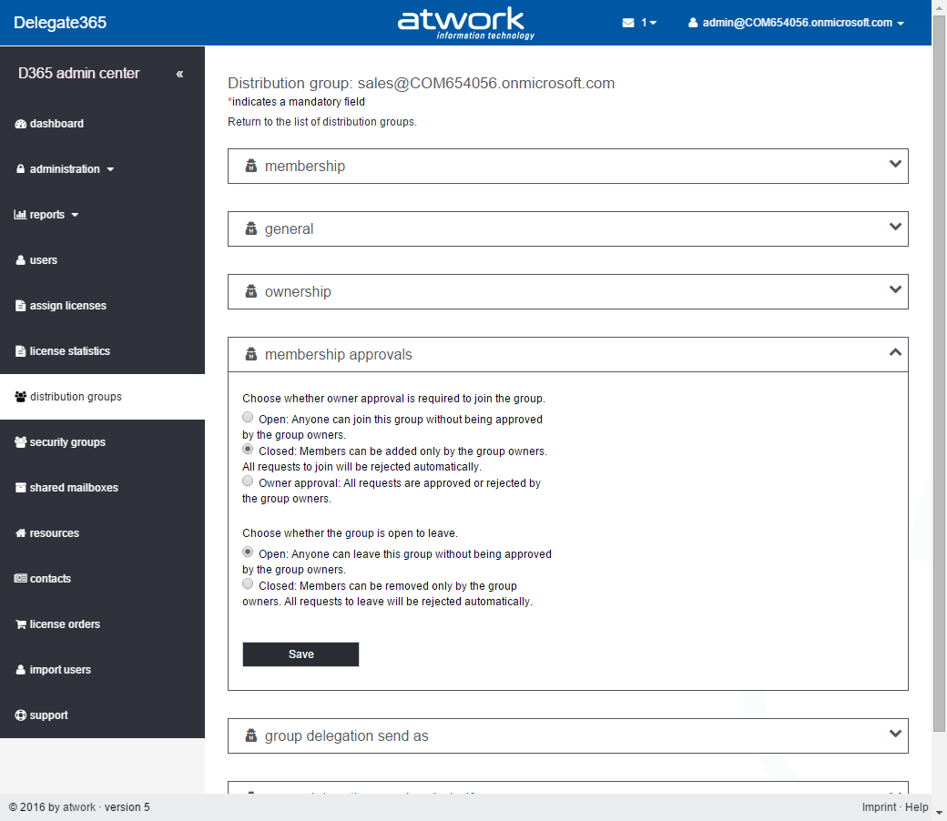This screenshot has width=947, height=821.
Task: Open the security groups menu item
Action: tap(67, 442)
